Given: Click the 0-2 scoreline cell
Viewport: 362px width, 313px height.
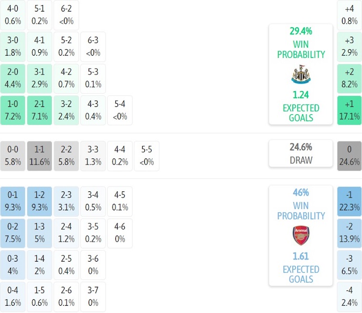Looking at the screenshot, I should click(x=13, y=233).
